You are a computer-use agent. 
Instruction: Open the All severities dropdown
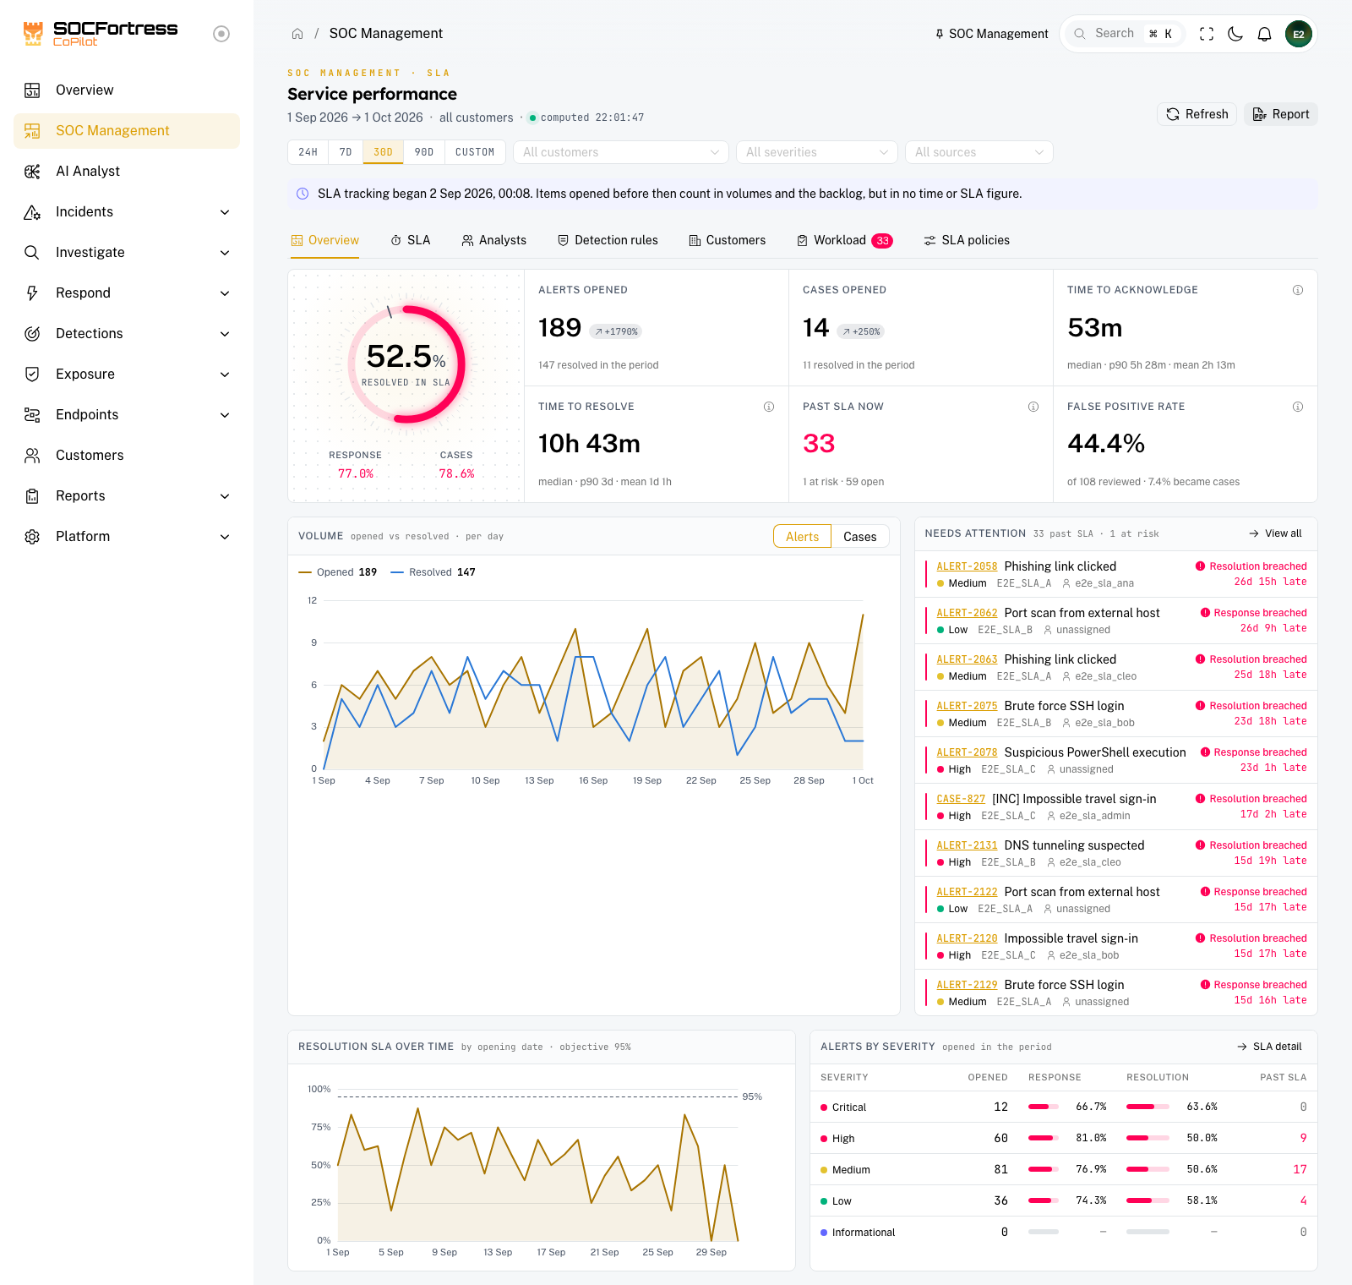[x=817, y=152]
